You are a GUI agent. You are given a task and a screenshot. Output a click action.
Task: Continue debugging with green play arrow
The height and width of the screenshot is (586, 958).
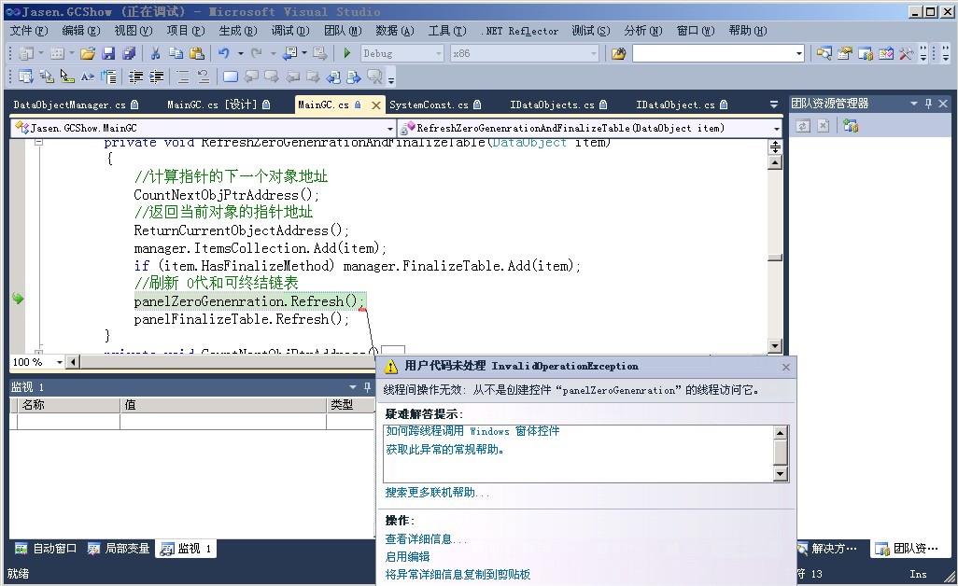[347, 54]
